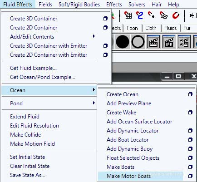Open options for 2D Container with Emitter
The height and width of the screenshot is (182, 197).
tap(105, 55)
